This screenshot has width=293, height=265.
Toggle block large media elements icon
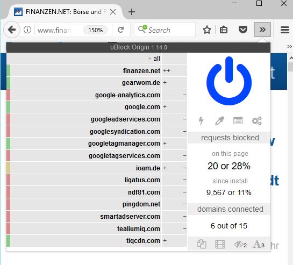[220, 244]
